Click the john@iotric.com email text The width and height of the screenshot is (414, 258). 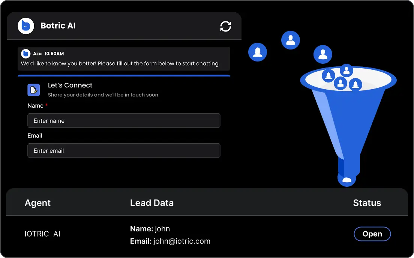[x=181, y=241]
